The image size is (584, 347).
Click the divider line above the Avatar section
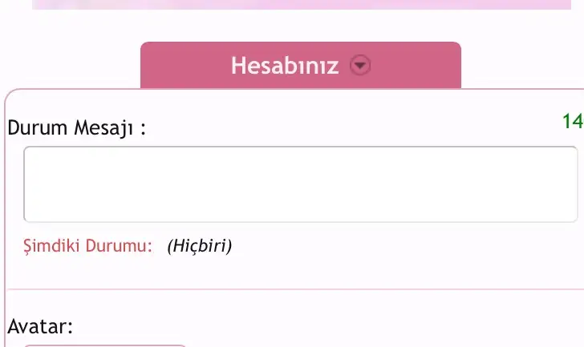pos(295,288)
